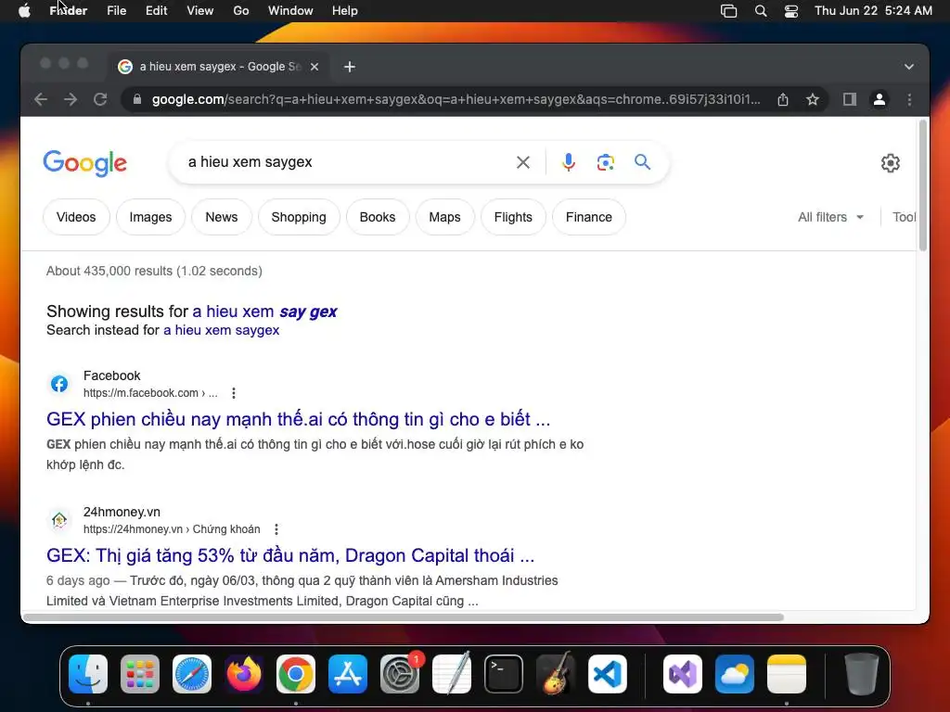Open GarageBand from the dock

point(556,674)
